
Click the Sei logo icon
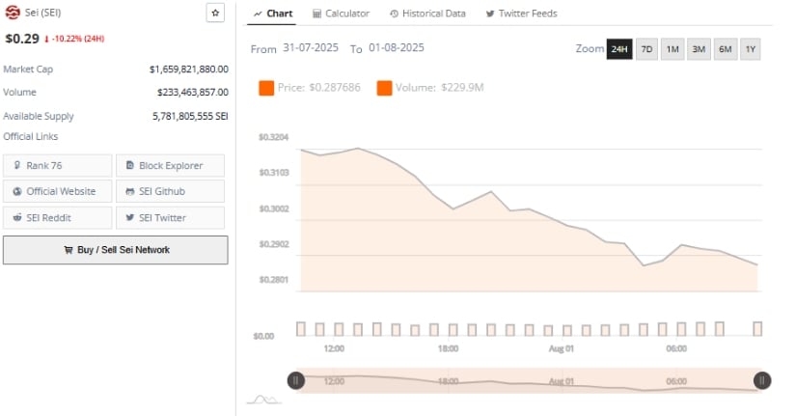[13, 13]
